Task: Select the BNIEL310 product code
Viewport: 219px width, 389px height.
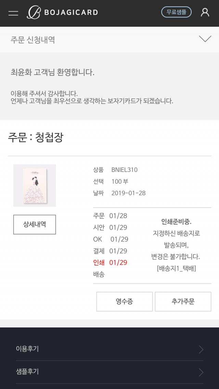Action: coord(125,170)
